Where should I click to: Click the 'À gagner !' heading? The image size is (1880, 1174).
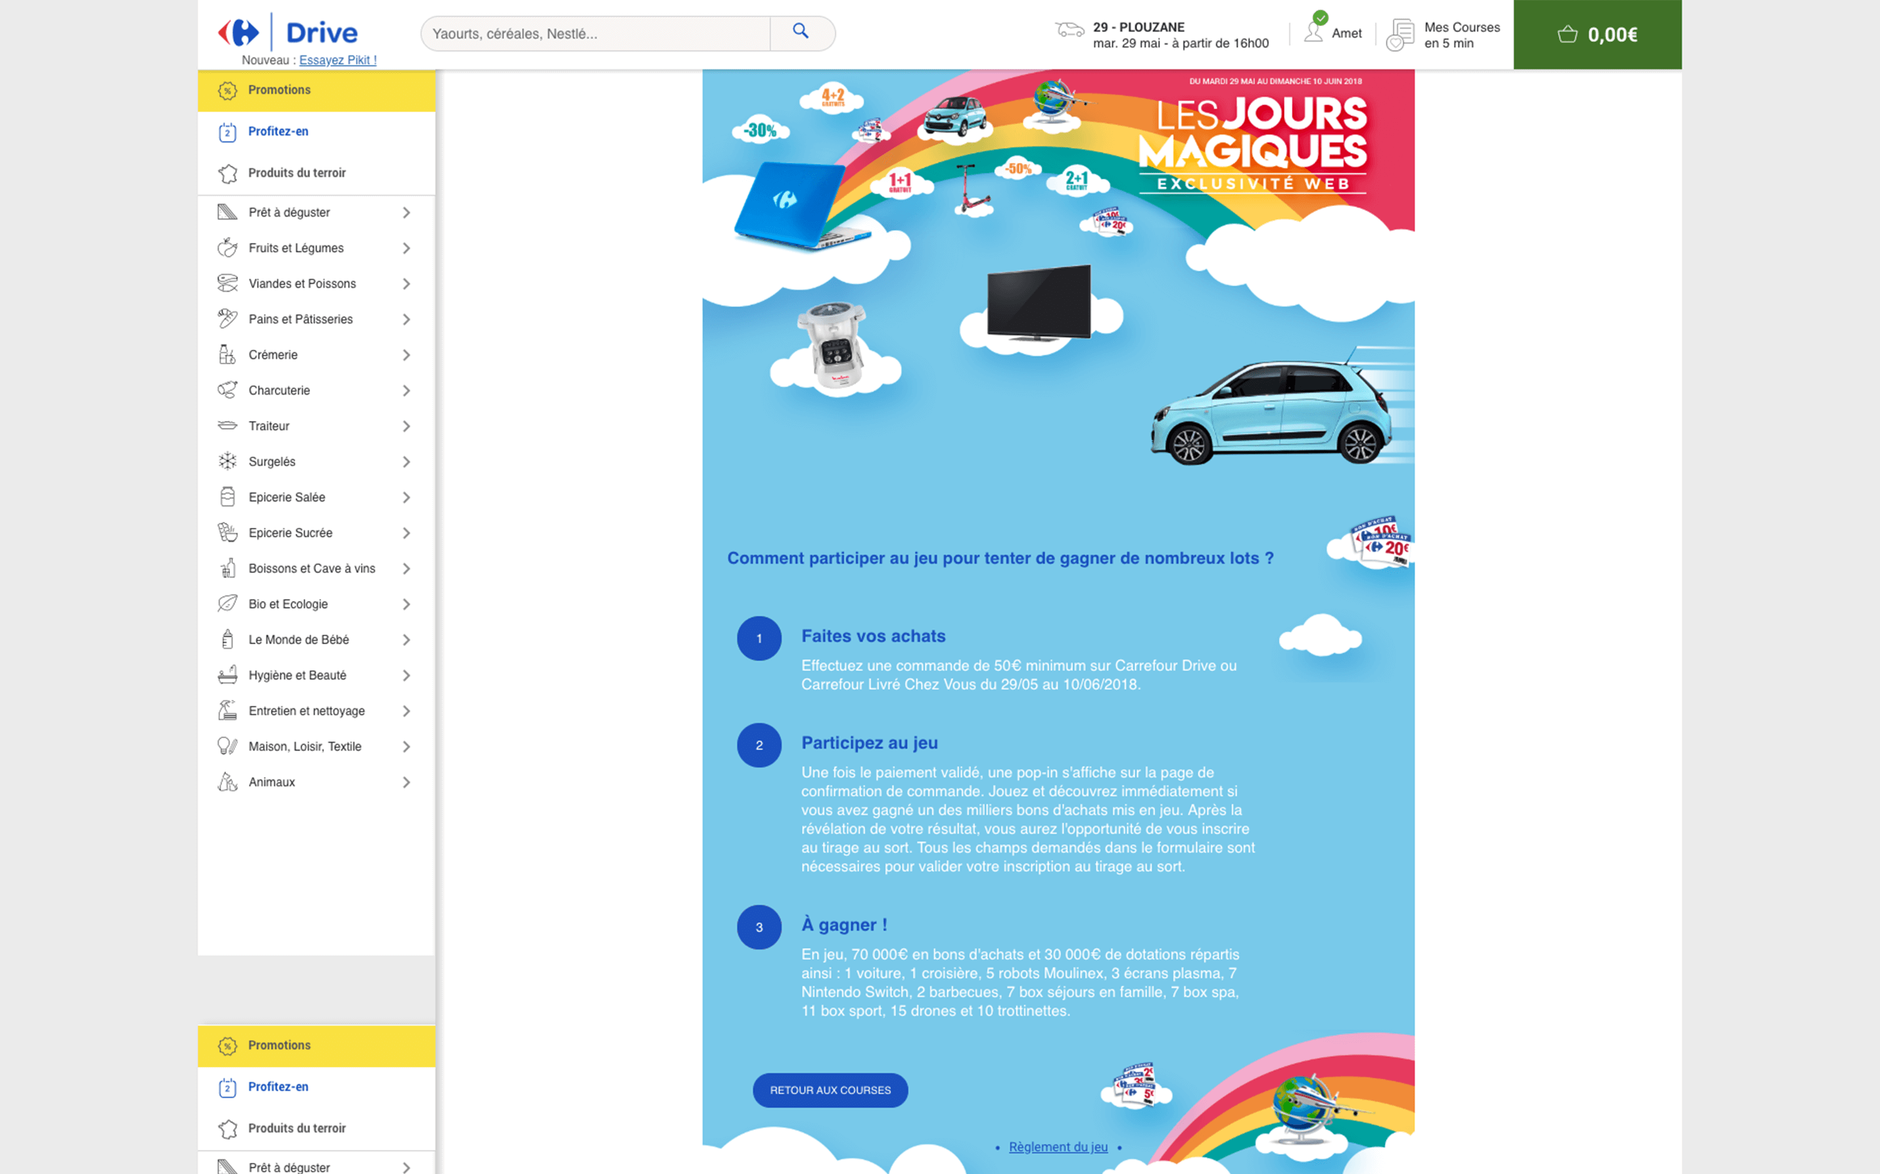click(843, 924)
